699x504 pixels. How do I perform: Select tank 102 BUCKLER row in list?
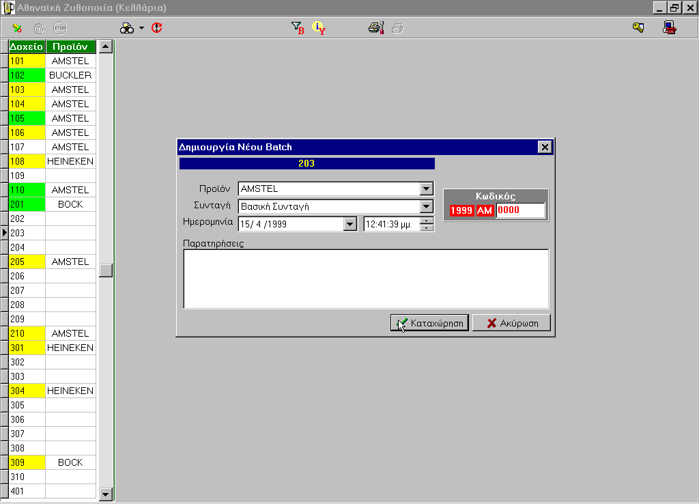pos(70,75)
